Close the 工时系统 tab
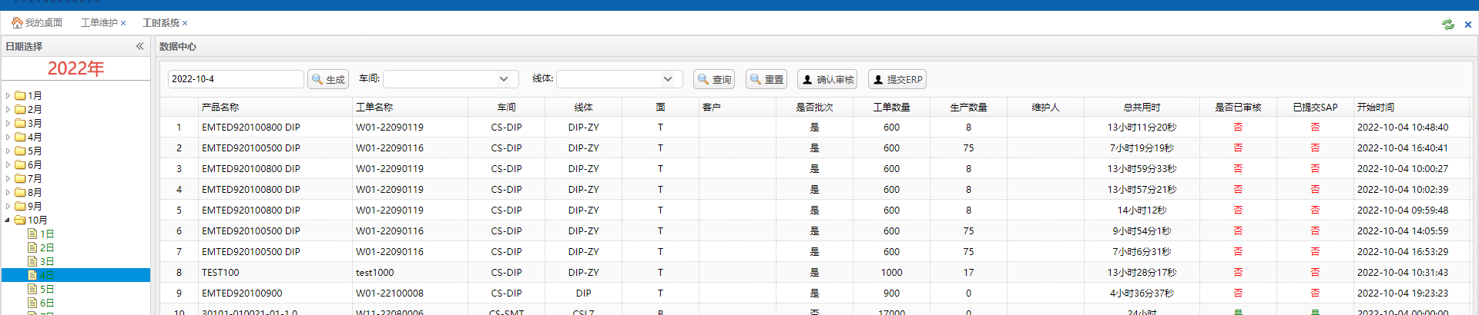 (x=185, y=24)
